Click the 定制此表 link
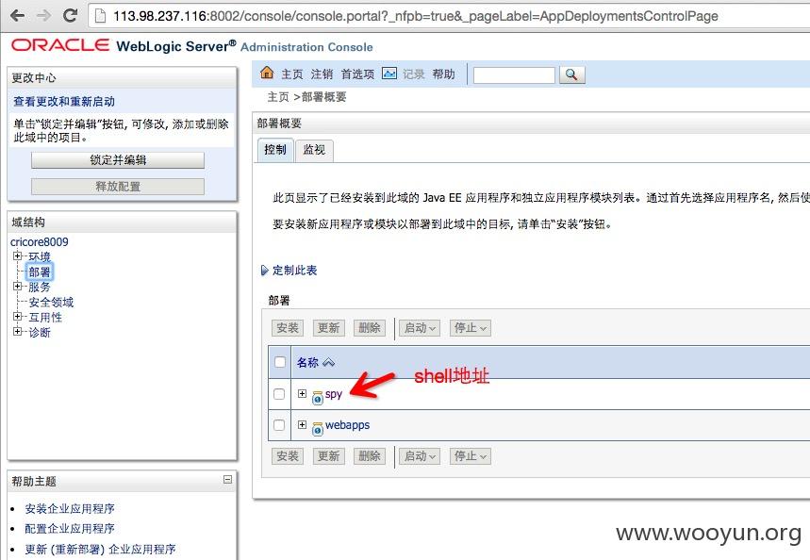The image size is (810, 560). point(294,271)
